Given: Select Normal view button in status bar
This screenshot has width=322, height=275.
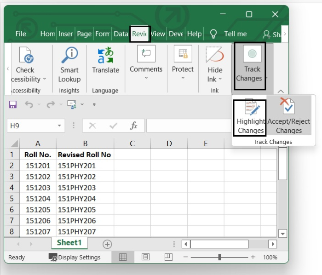Looking at the screenshot, I should (123, 257).
